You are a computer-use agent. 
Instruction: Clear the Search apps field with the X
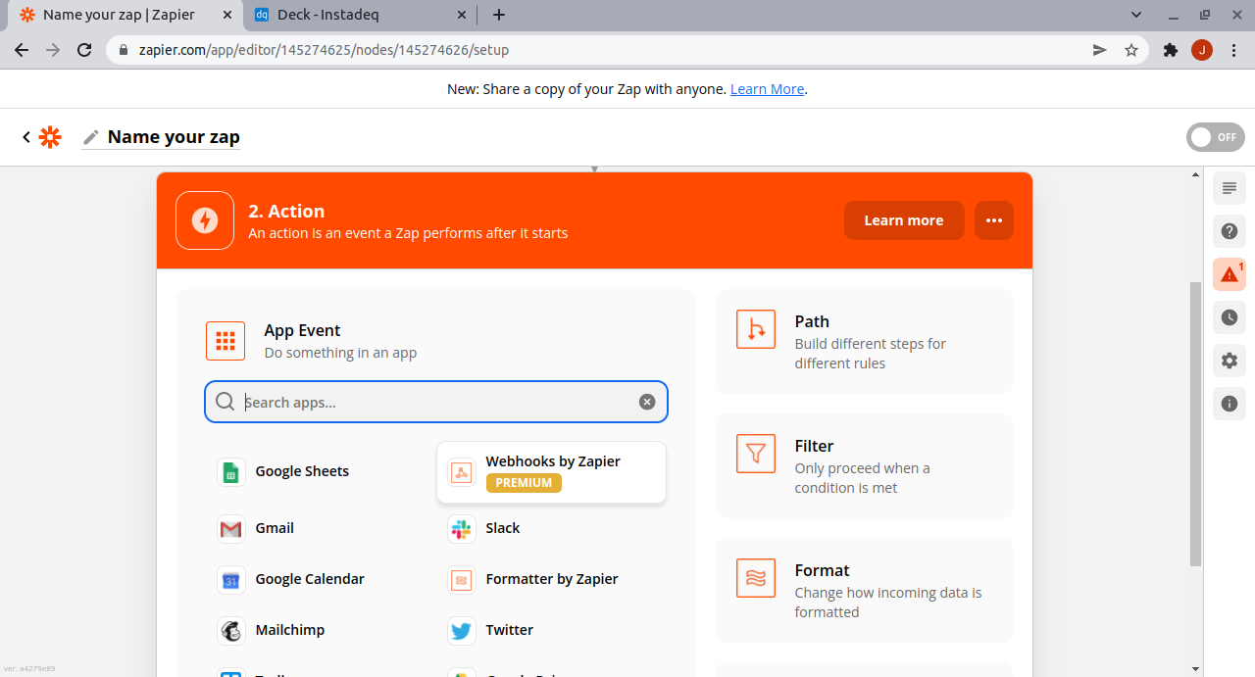(647, 402)
